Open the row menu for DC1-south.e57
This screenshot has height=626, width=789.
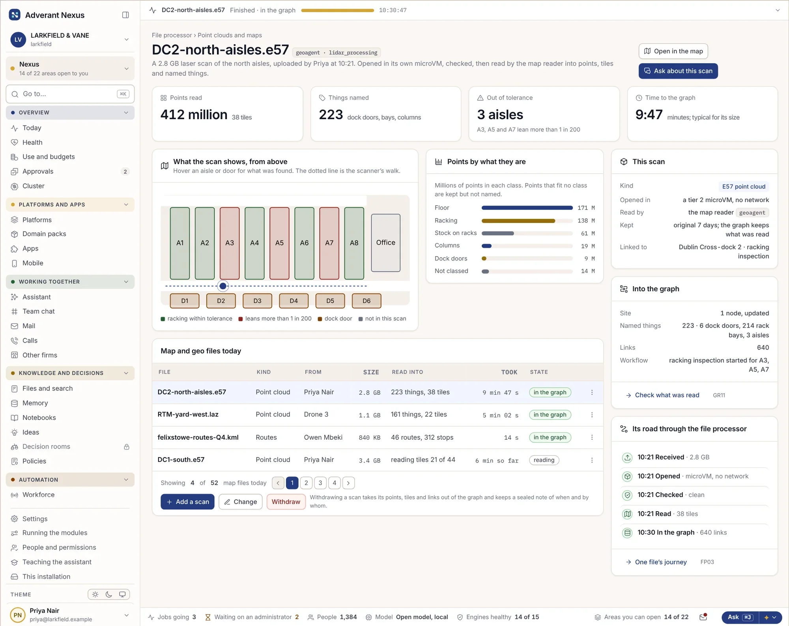pyautogui.click(x=592, y=460)
